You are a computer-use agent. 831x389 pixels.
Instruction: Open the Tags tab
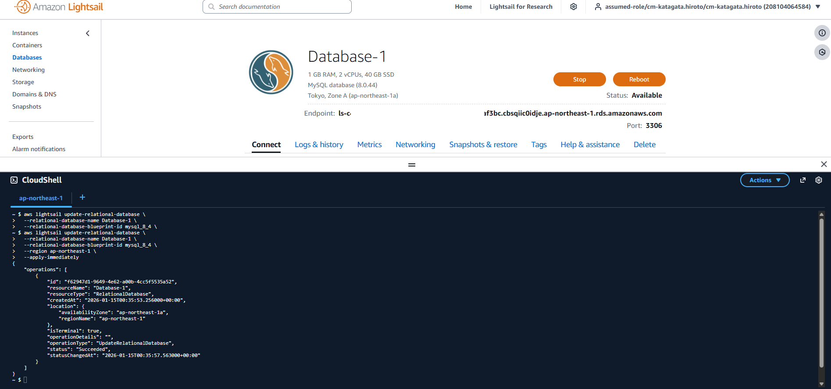[539, 145]
